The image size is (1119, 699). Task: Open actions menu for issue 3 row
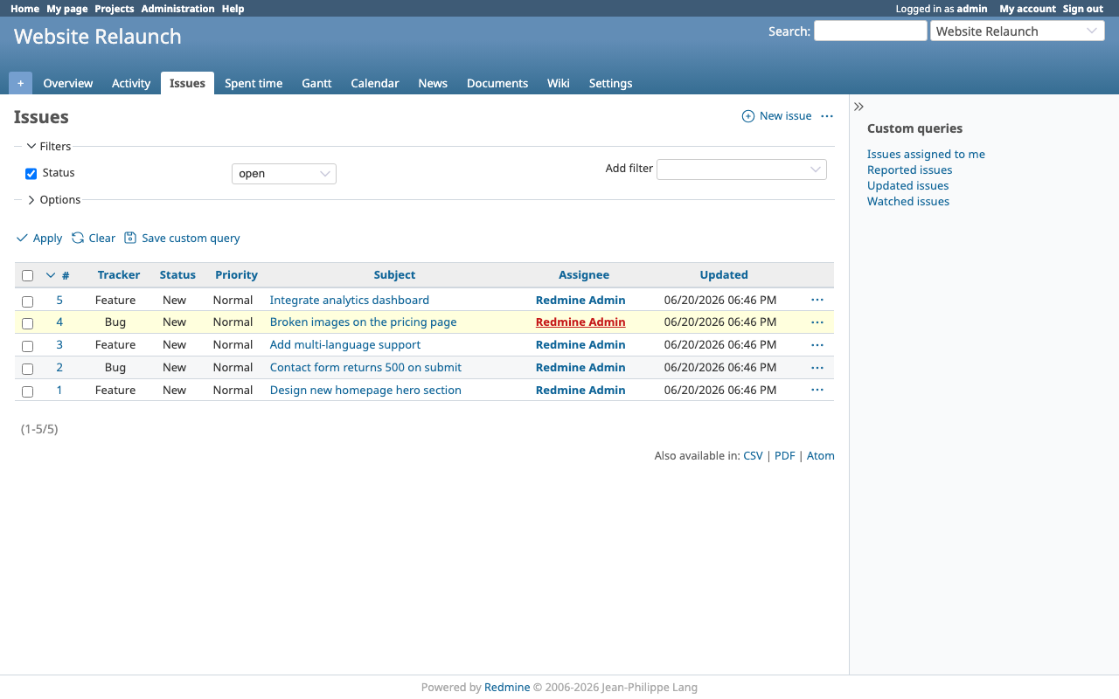pyautogui.click(x=817, y=345)
